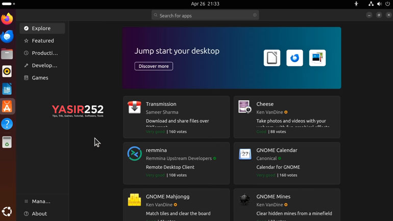Click the remmina app icon
Screen dimensions: 393x221
[134, 153]
